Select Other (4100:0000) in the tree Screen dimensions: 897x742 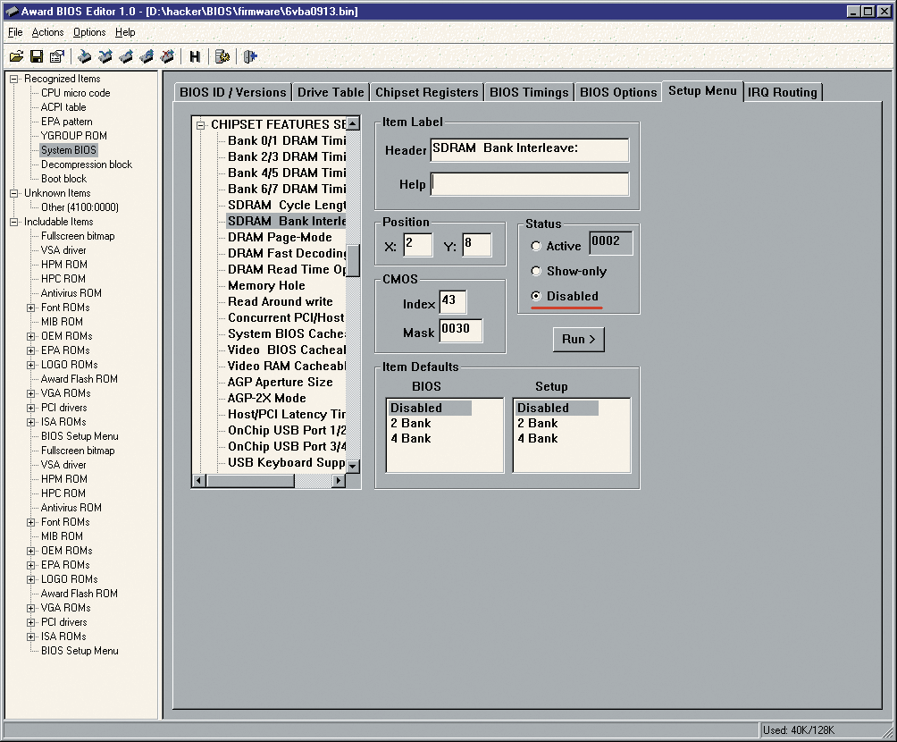(x=80, y=207)
